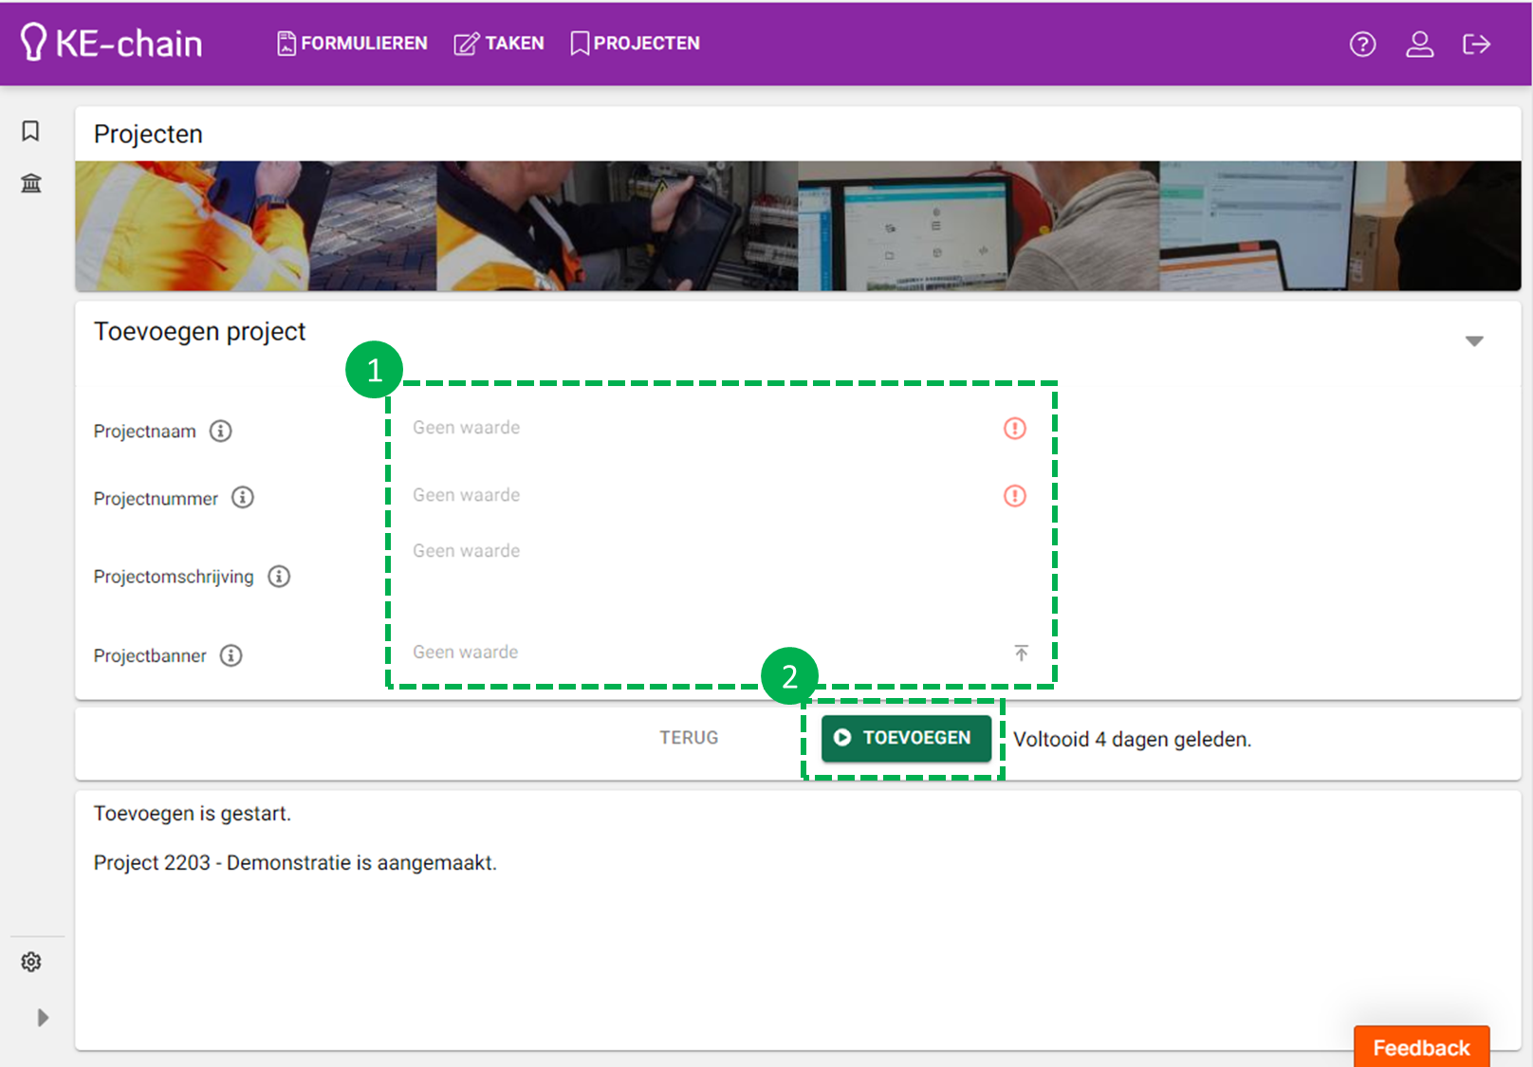1533x1067 pixels.
Task: Open the settings gear icon
Action: coord(31,962)
